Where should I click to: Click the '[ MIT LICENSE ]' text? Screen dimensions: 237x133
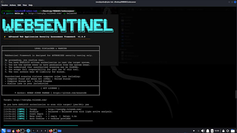click(x=50, y=88)
